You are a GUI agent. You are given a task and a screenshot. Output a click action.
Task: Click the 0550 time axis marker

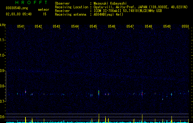pos(185,26)
